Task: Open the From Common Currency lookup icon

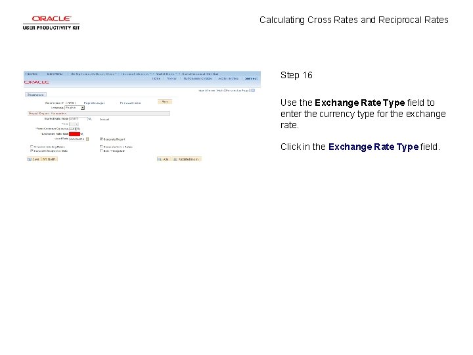Action: (x=78, y=129)
